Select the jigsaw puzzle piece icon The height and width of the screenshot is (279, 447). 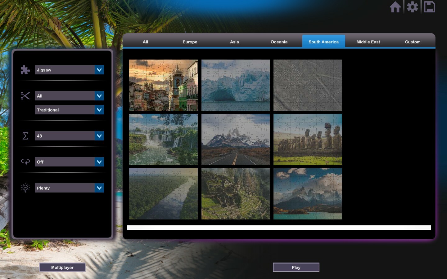tap(25, 70)
